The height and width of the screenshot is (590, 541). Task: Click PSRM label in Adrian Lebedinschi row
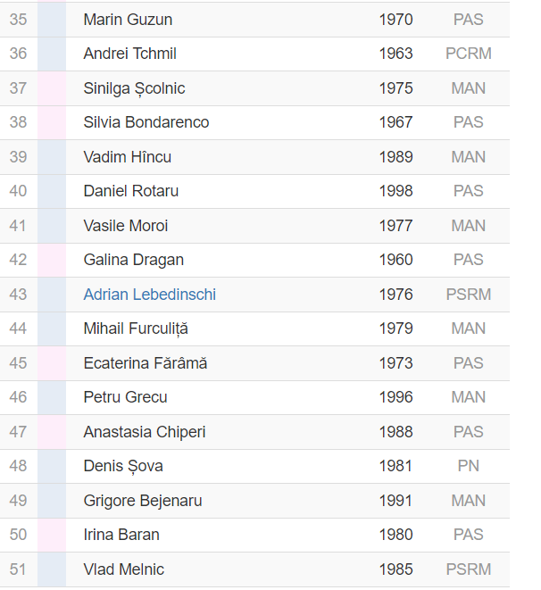[469, 295]
